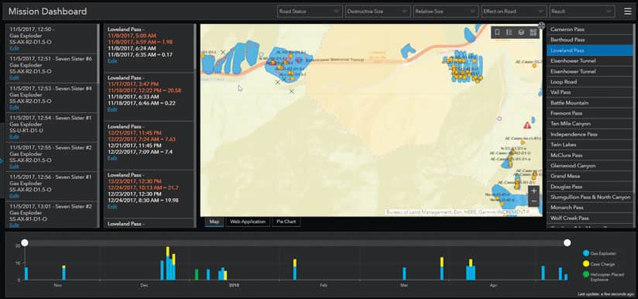Select Vail Pass in the list

tap(589, 92)
